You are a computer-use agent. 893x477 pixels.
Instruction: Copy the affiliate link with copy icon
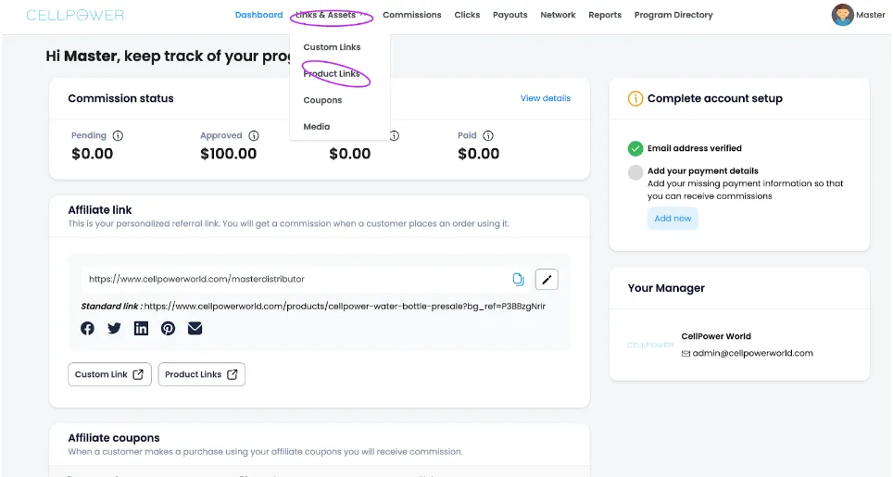coord(518,279)
